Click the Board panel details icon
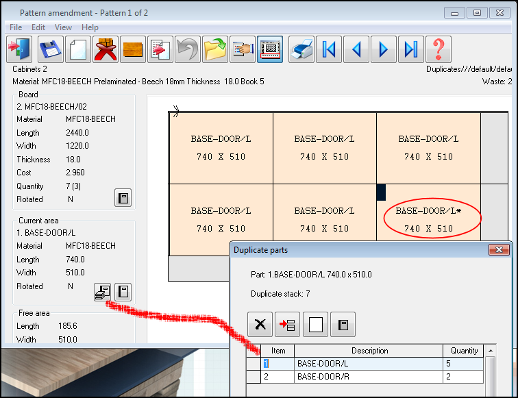 (123, 198)
